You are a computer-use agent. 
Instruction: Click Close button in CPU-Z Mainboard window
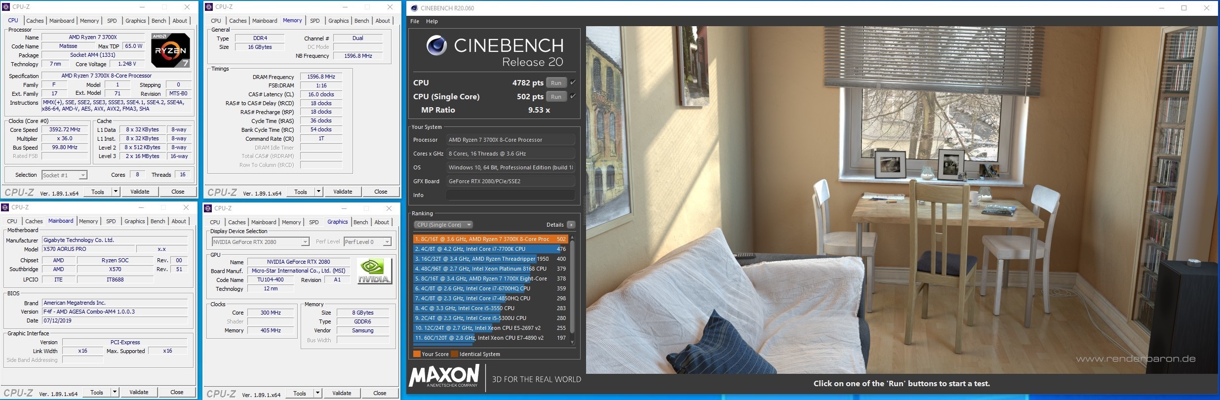coord(177,392)
